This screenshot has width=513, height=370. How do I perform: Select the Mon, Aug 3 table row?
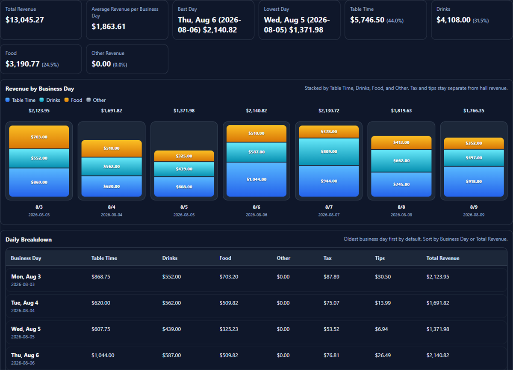pos(256,280)
